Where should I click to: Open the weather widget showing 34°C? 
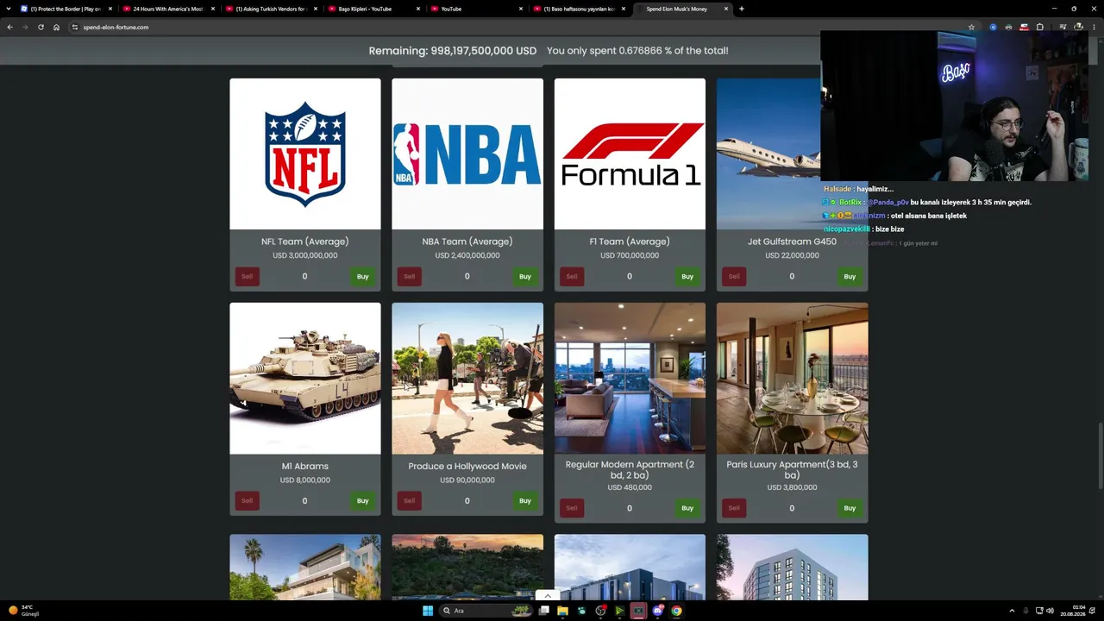point(24,611)
